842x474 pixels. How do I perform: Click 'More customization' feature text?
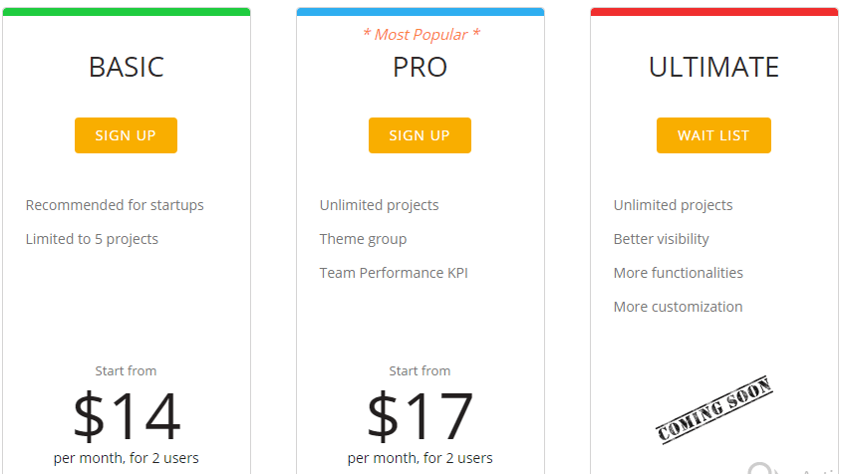[x=679, y=307]
